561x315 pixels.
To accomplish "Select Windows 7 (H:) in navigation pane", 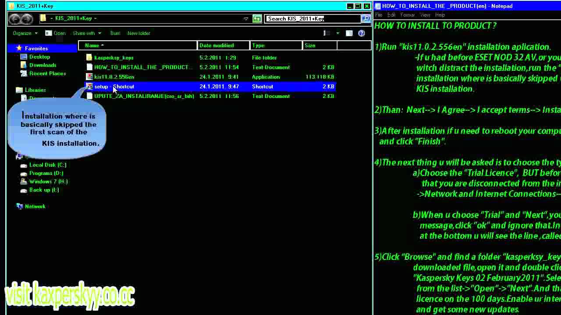I will [48, 182].
